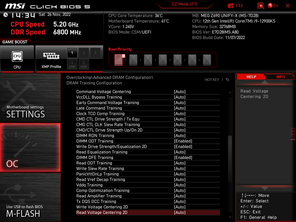This screenshot has height=222, width=296.
Task: Change DIMM DFE Training Enabled value
Action: (183, 158)
